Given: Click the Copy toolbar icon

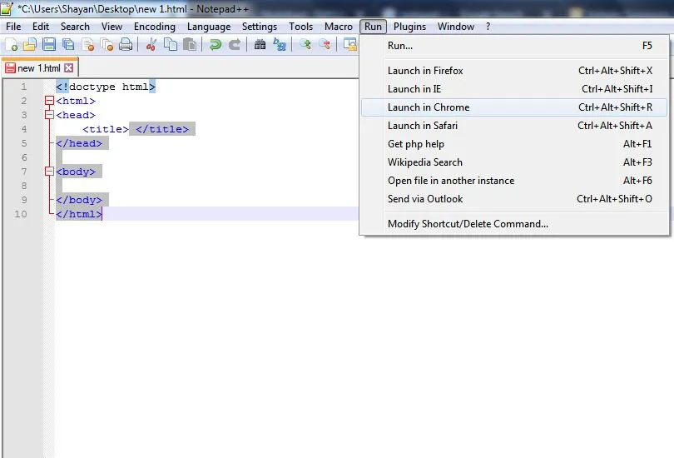Looking at the screenshot, I should click(171, 44).
